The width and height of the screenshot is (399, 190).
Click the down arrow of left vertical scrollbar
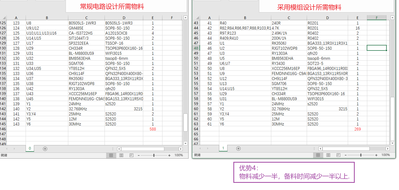(186, 143)
